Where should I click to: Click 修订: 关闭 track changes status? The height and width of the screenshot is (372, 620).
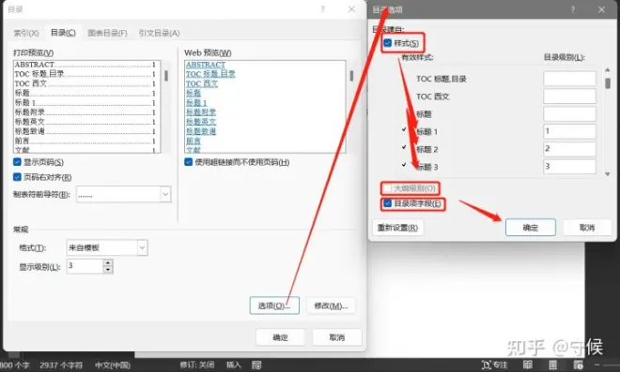point(197,365)
